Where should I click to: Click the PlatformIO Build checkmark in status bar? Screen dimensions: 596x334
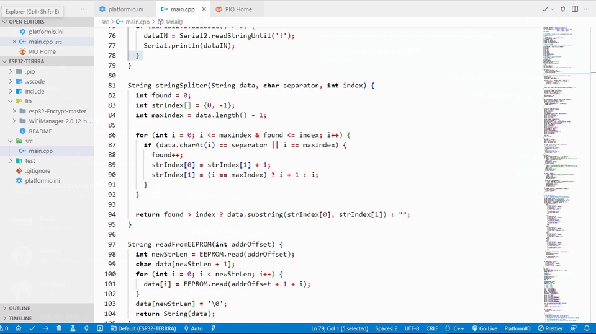click(32, 328)
